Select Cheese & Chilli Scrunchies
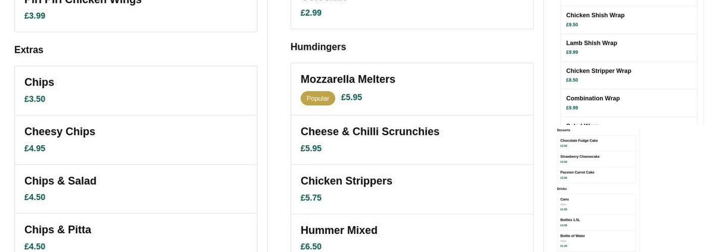 412,140
